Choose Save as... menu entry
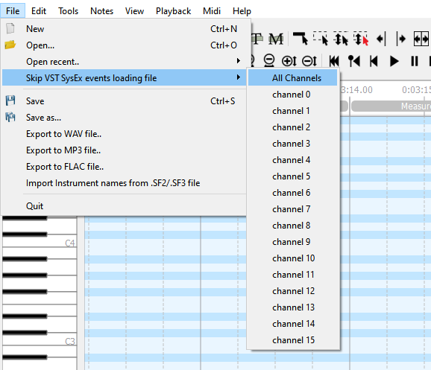 click(x=124, y=118)
